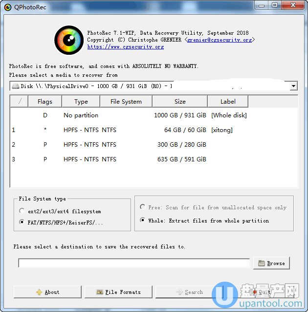Open the File Formats button
This screenshot has height=312, width=308.
coord(118,292)
